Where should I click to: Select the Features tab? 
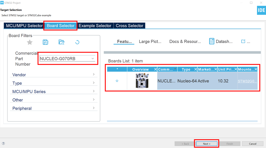tap(124, 42)
